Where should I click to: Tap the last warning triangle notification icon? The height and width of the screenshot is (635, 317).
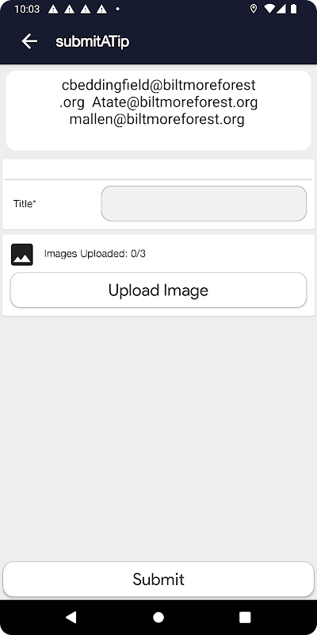click(101, 9)
